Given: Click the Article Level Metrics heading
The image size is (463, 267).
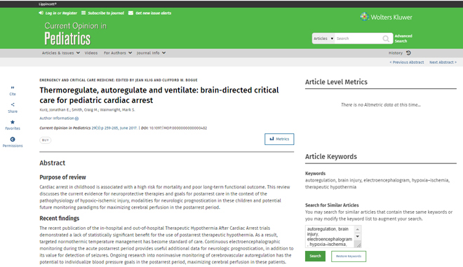Looking at the screenshot, I should pos(336,82).
